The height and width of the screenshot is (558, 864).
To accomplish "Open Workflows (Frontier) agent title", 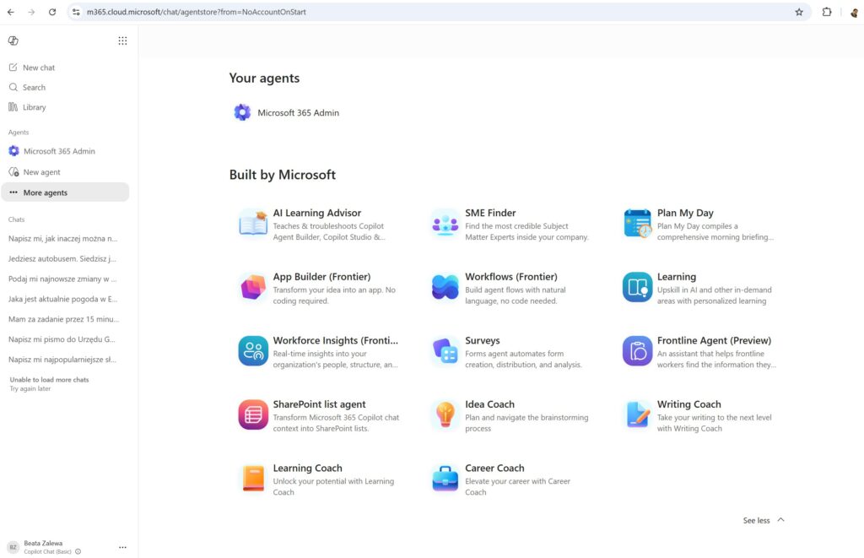I will 510,277.
